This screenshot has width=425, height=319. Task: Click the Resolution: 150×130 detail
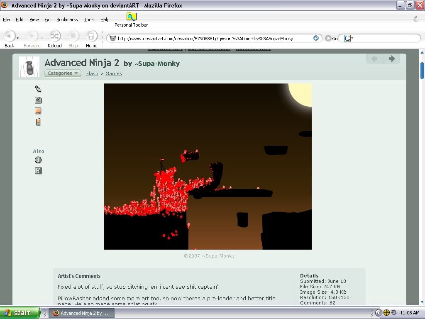(325, 297)
